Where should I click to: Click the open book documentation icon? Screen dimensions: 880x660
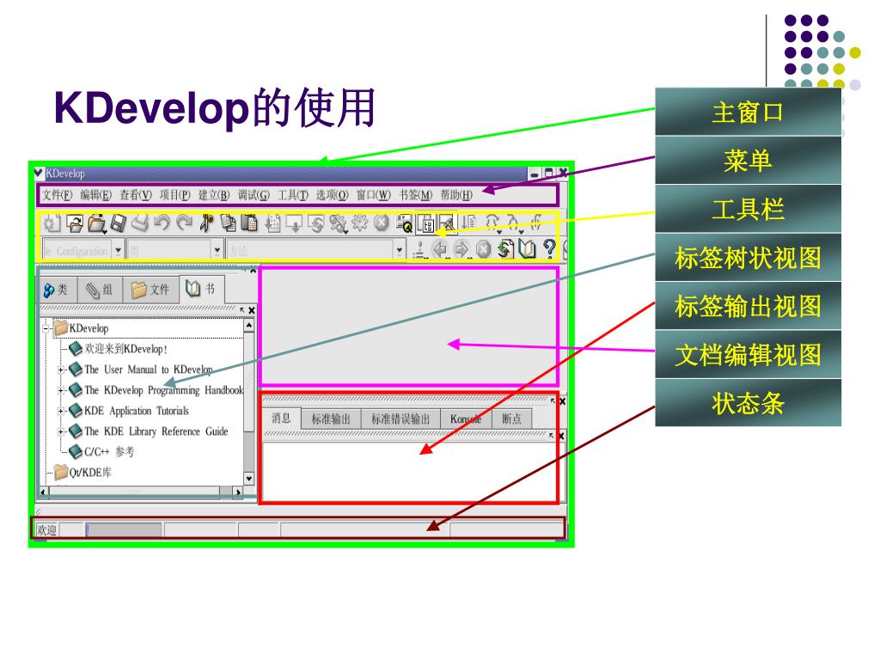coord(527,248)
